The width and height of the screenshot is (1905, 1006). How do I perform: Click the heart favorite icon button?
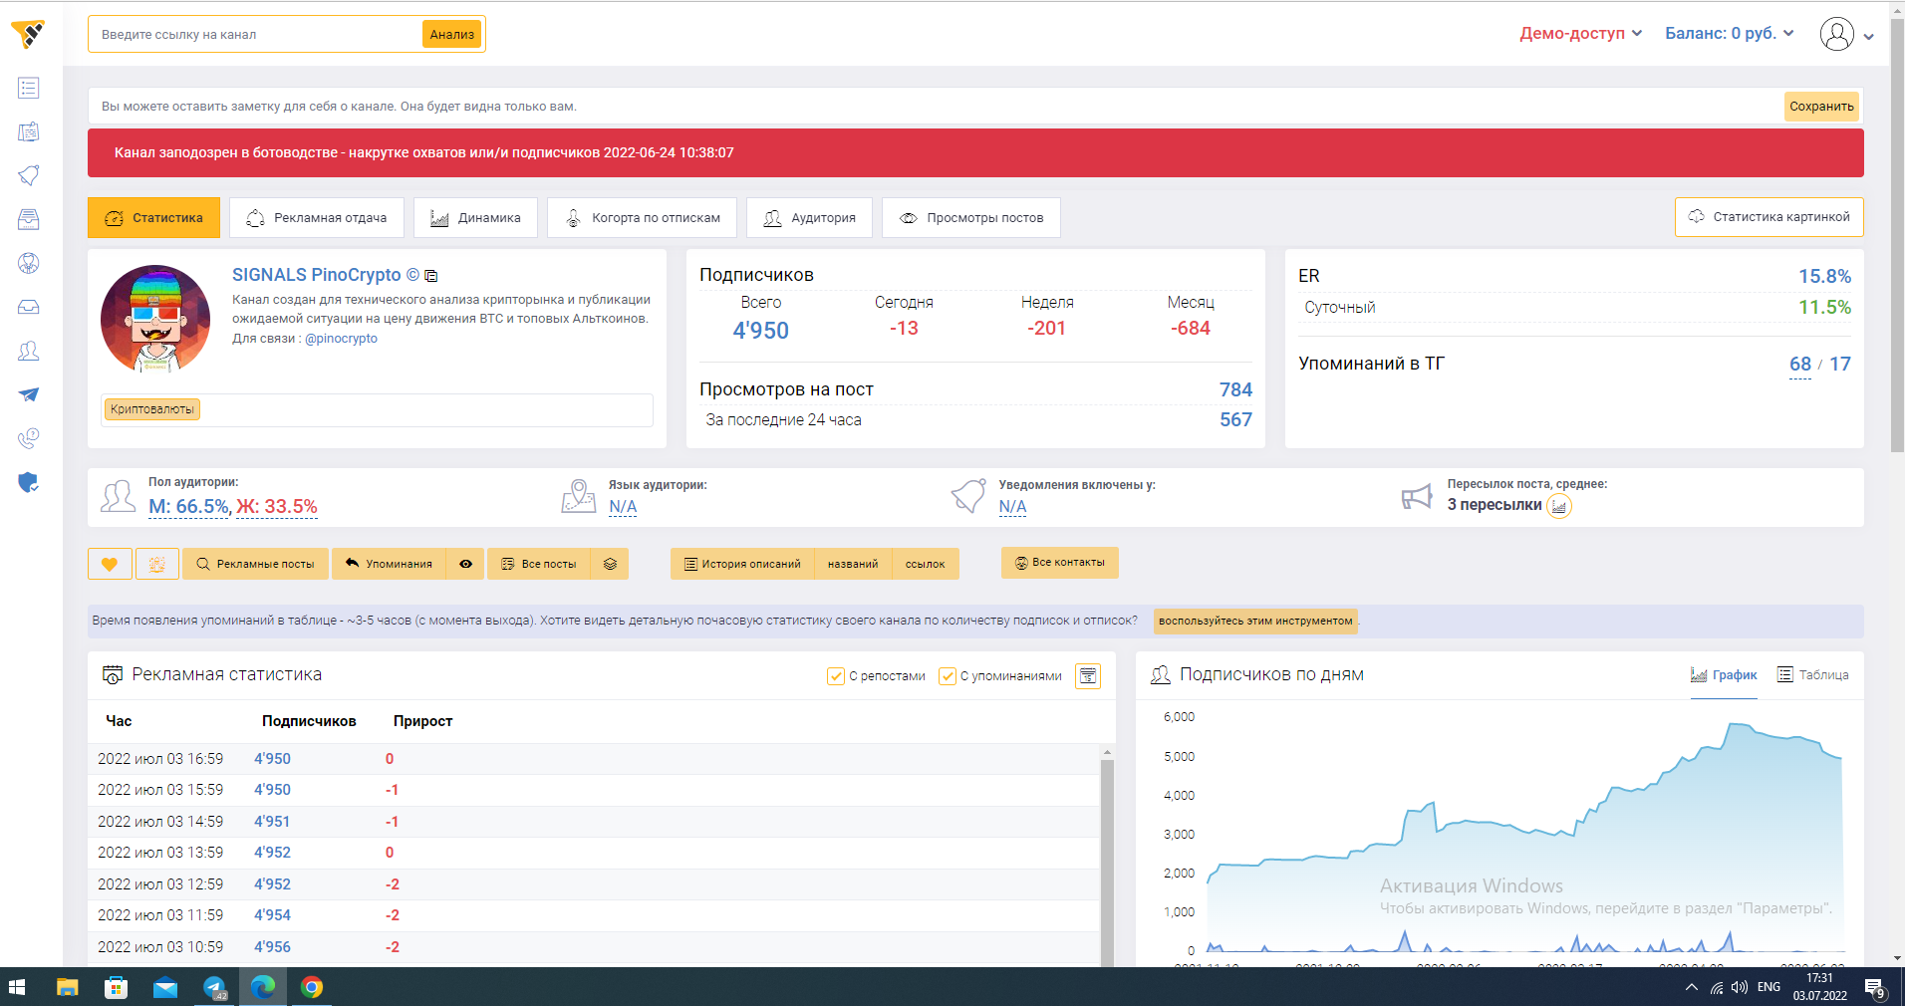110,564
